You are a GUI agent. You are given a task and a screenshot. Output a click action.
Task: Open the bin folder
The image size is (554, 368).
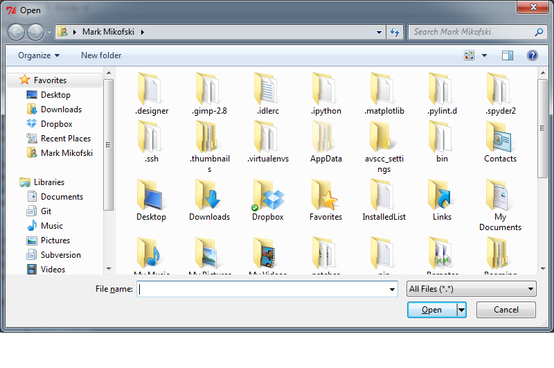pyautogui.click(x=442, y=142)
